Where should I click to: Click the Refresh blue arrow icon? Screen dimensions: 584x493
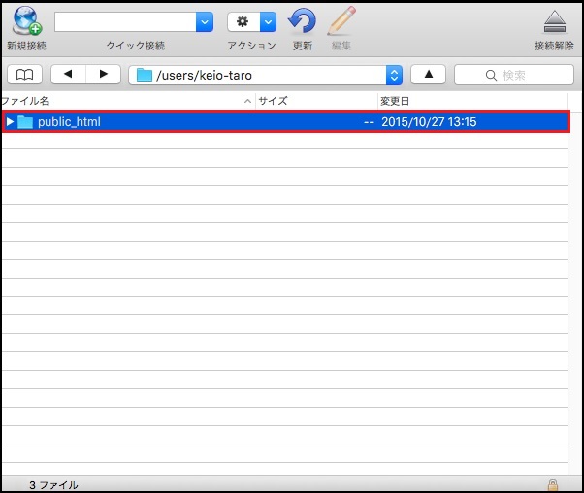tap(303, 21)
